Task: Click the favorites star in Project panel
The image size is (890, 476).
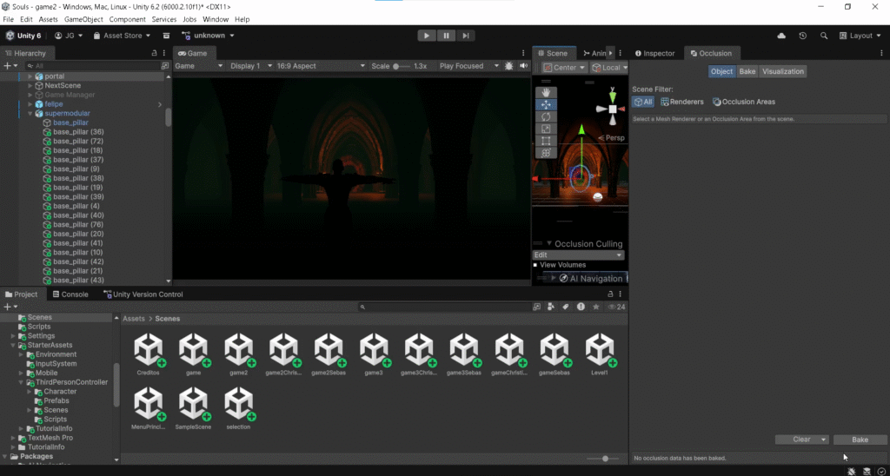Action: click(595, 307)
